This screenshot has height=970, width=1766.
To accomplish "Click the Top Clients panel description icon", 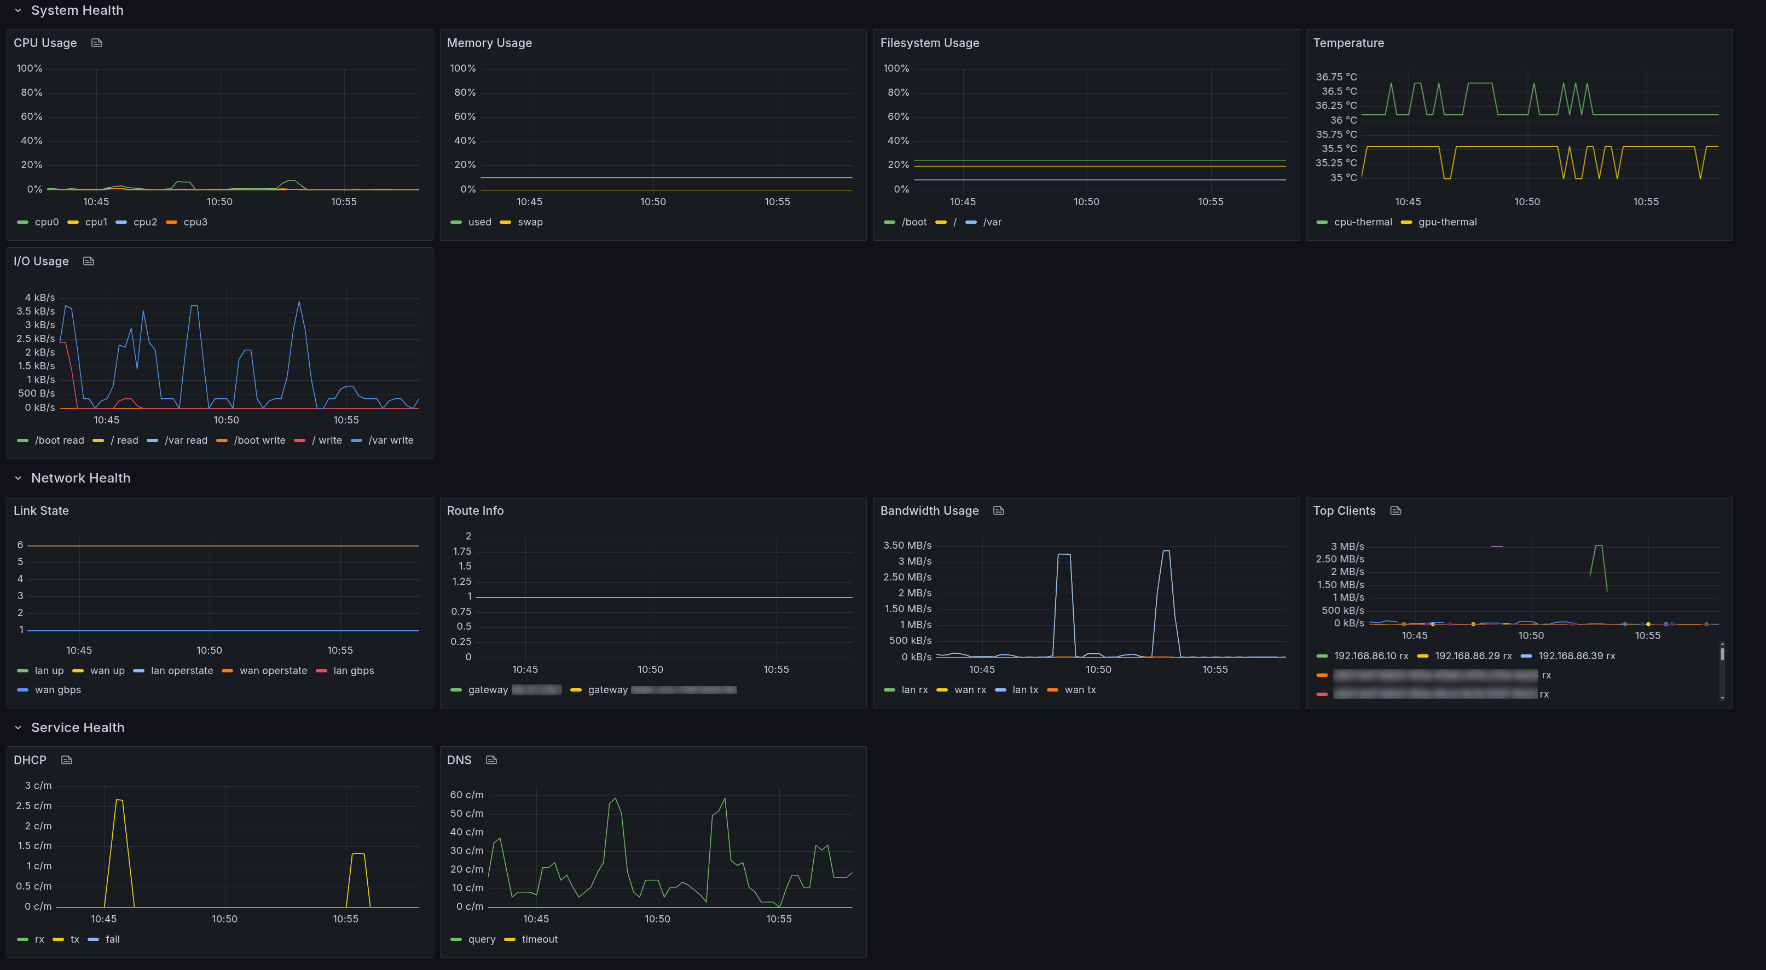I will pyautogui.click(x=1395, y=510).
